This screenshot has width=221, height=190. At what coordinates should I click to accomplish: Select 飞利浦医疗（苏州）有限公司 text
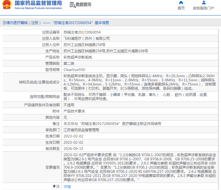point(87,39)
